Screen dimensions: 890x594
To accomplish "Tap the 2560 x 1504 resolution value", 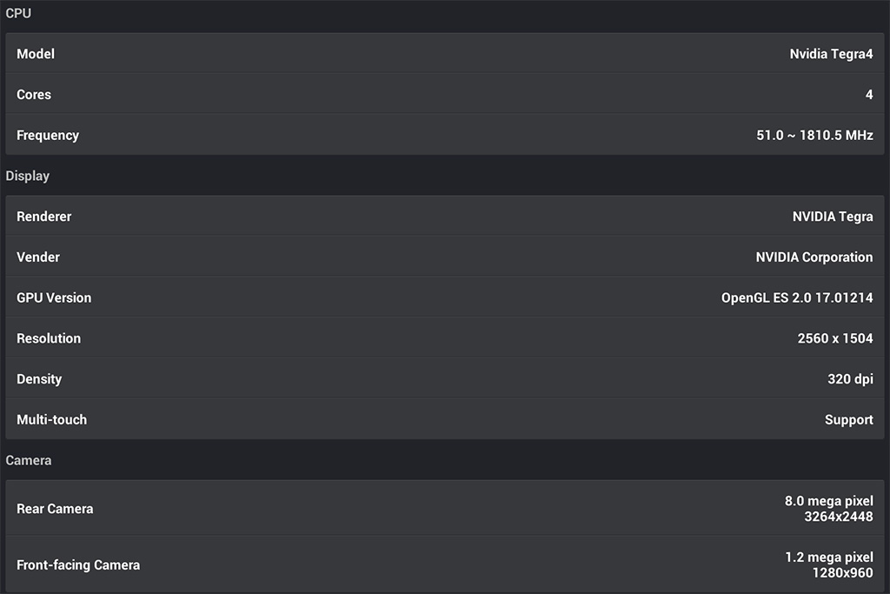I will [x=835, y=338].
